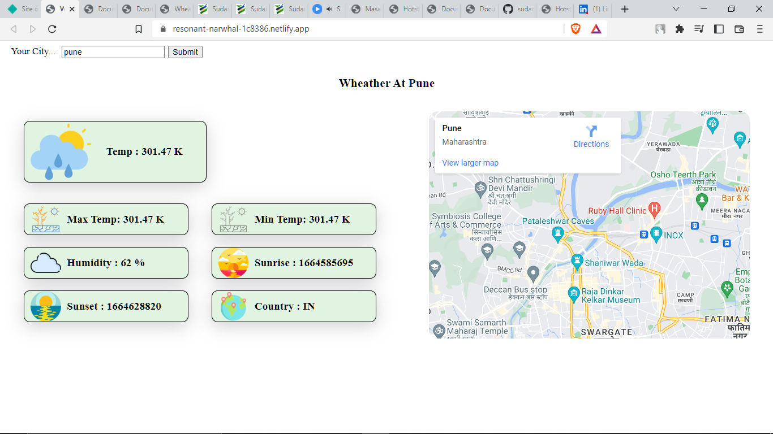Click the sunrise icon in Sunrise card

(233, 263)
